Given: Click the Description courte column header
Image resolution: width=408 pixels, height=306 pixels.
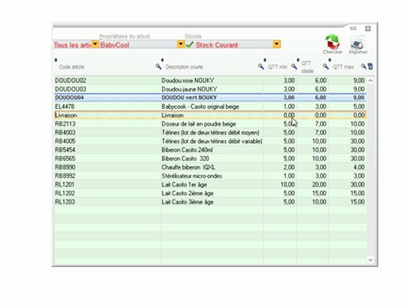Looking at the screenshot, I should [x=184, y=67].
